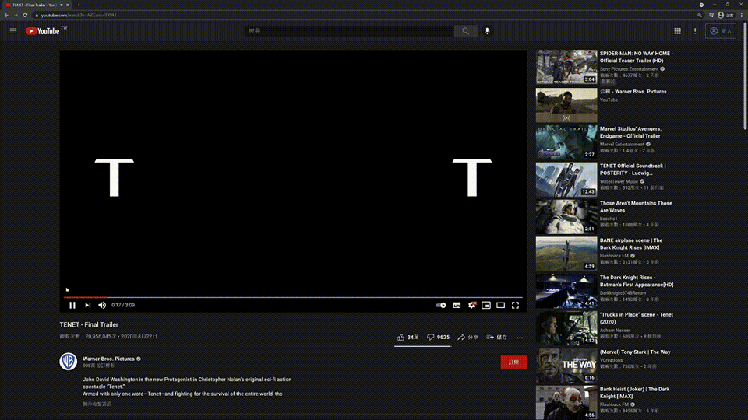Open the "Trucks in Place" scene Tenet video
748x420 pixels.
coord(637,318)
